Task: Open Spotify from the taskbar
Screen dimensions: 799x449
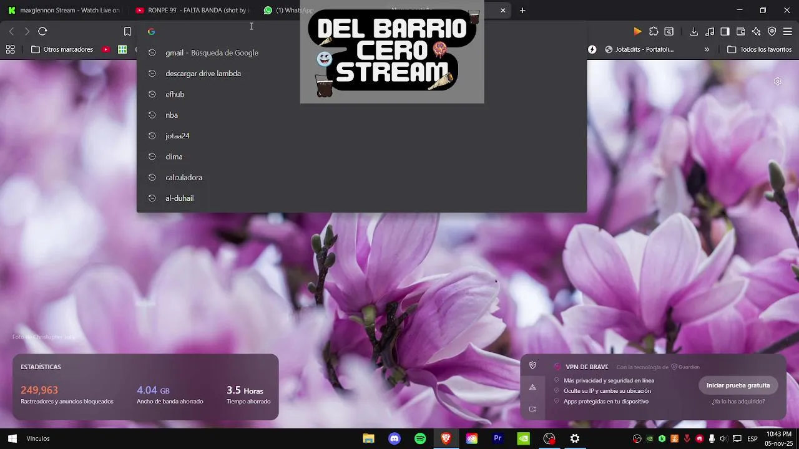Action: click(420, 438)
